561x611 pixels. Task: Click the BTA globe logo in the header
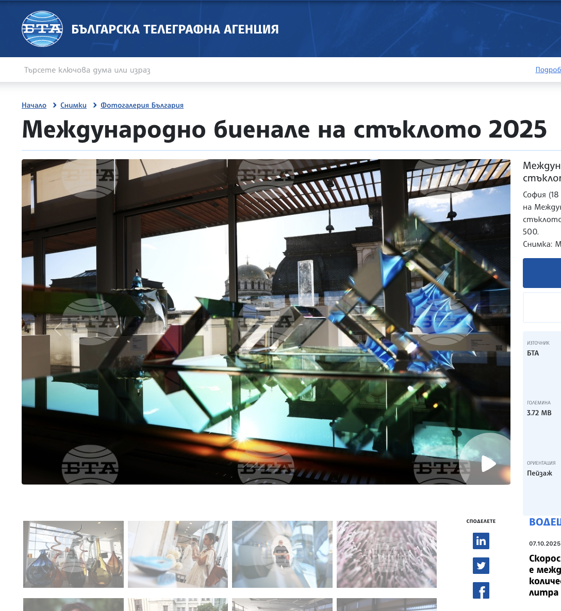click(x=42, y=29)
